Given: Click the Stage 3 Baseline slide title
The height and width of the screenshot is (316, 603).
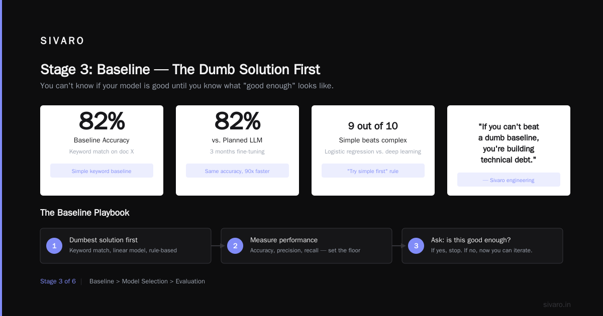Looking at the screenshot, I should click(180, 69).
